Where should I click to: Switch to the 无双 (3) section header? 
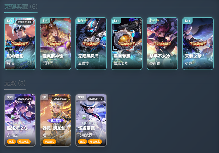click(x=15, y=83)
